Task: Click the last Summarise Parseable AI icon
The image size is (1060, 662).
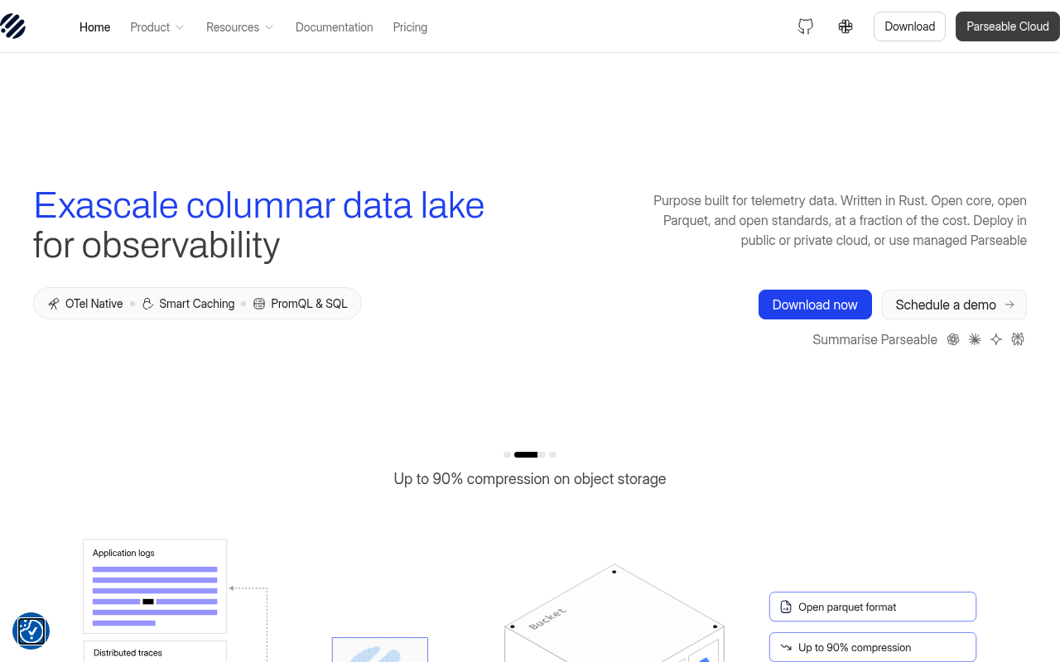Action: pyautogui.click(x=1018, y=339)
